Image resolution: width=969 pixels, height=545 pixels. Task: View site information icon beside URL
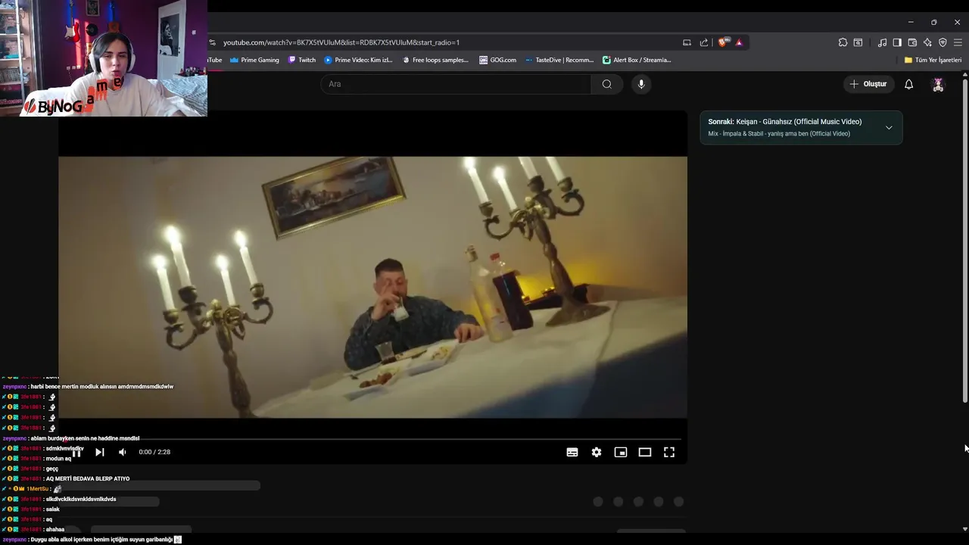tap(212, 42)
